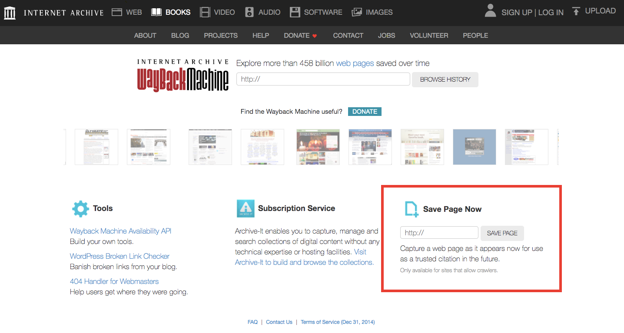Open the HELP menu item
Screen dimensions: 624x333
point(261,36)
